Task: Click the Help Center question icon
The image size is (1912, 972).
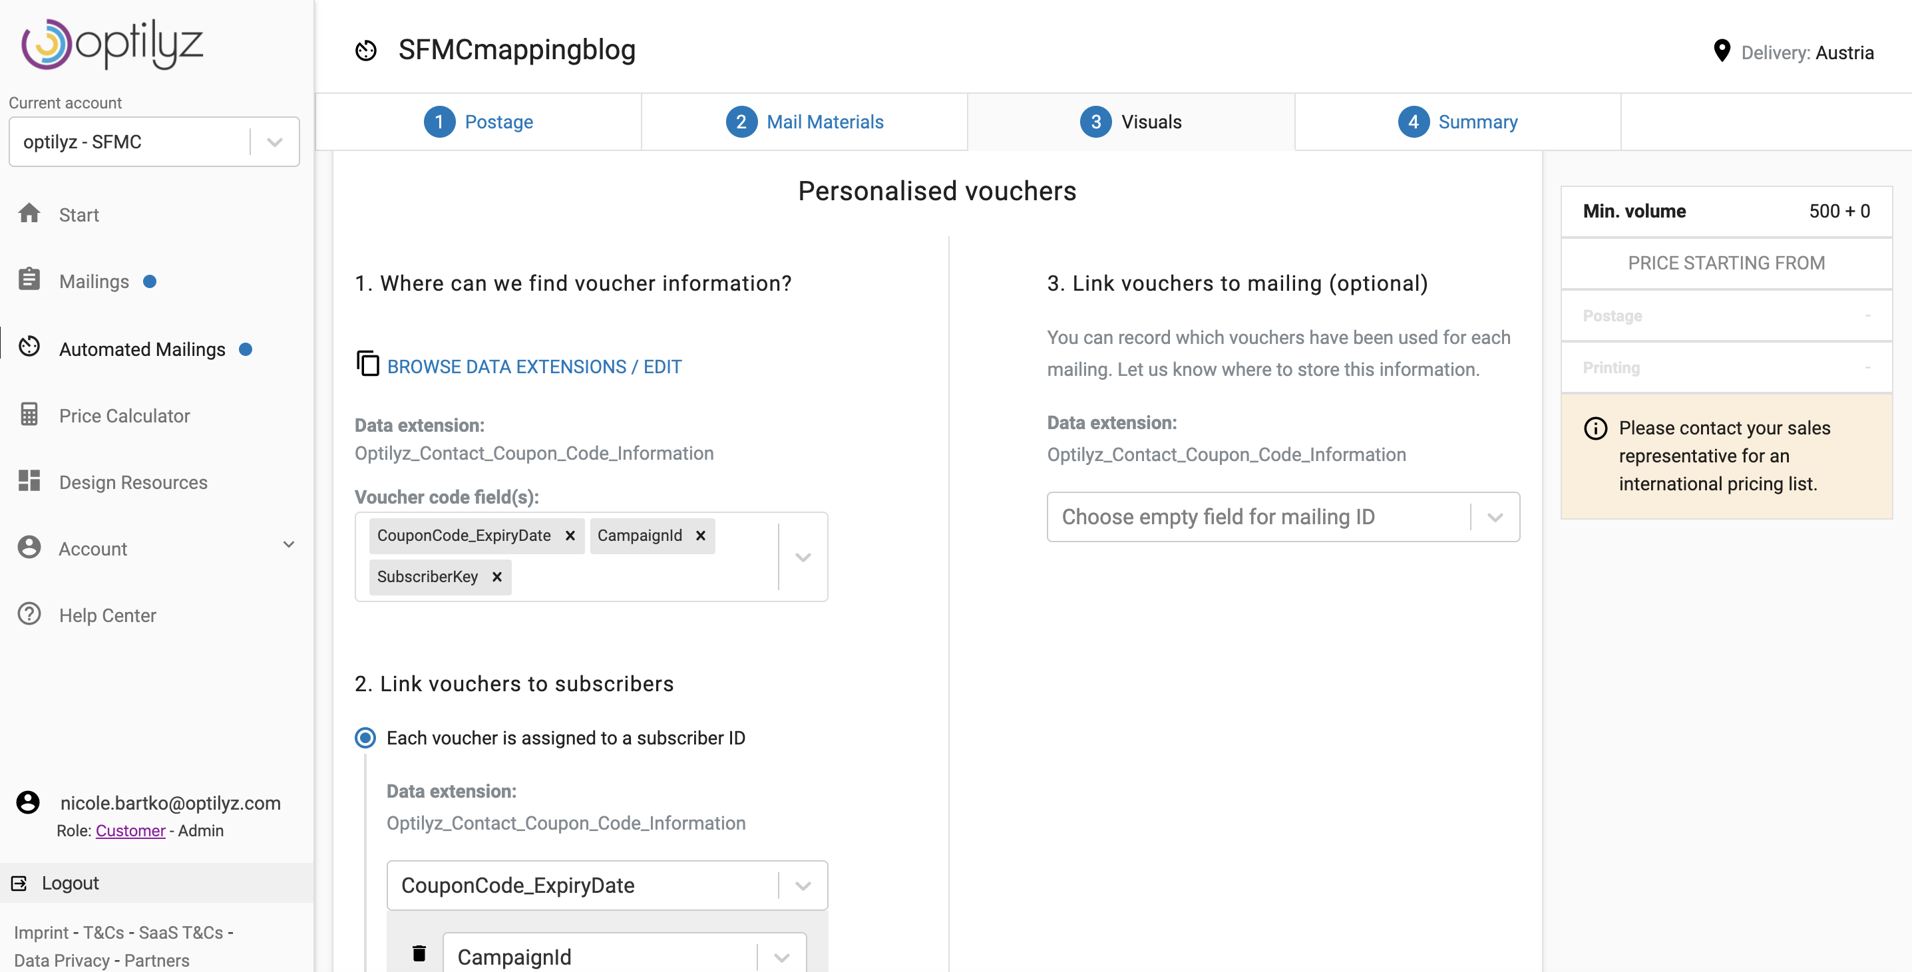Action: (x=29, y=613)
